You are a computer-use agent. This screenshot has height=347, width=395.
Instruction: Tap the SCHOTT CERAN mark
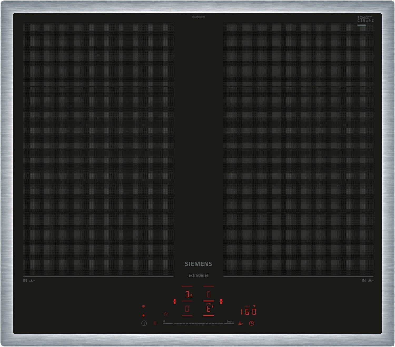click(365, 19)
